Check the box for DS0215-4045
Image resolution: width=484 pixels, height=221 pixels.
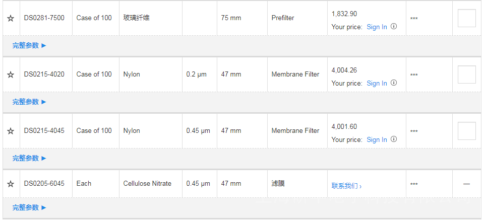[x=466, y=131]
